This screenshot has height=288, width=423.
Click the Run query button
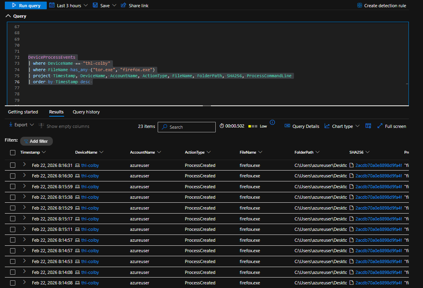coord(26,6)
